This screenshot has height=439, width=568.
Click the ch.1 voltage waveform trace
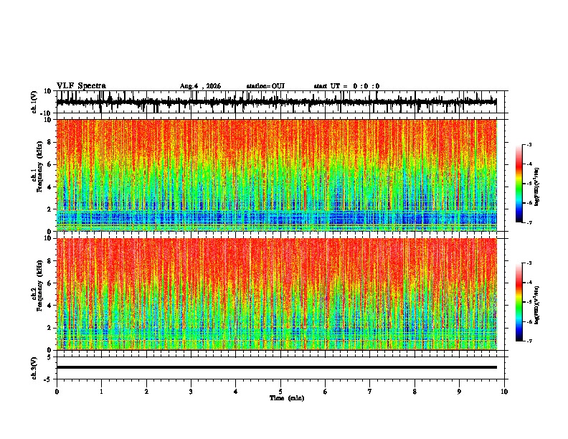click(277, 102)
